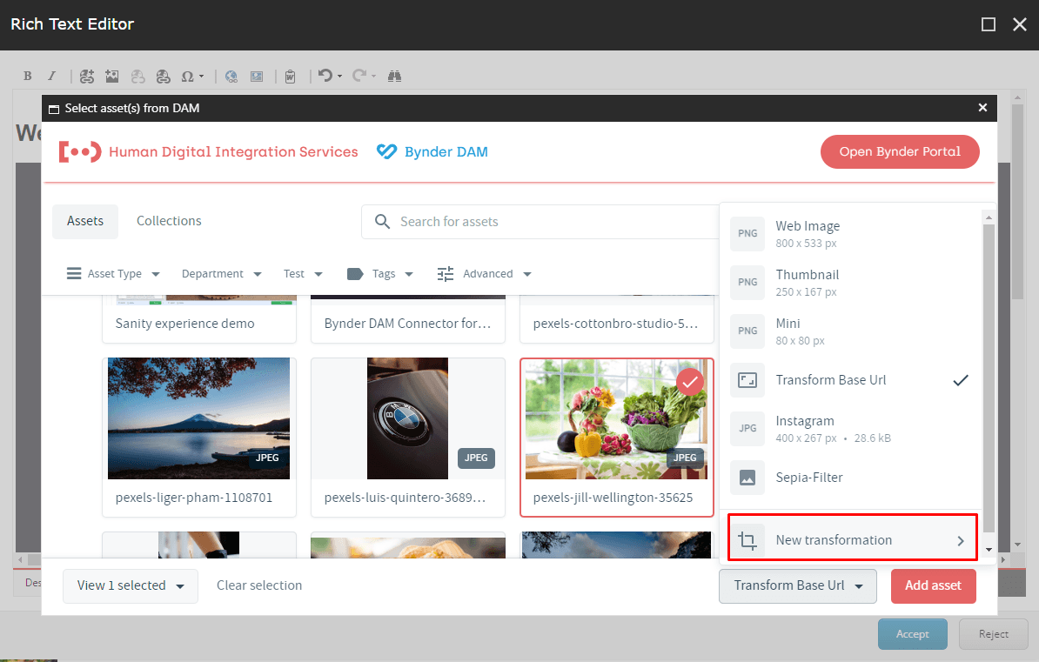
Task: Switch to the Collections tab
Action: pyautogui.click(x=169, y=221)
